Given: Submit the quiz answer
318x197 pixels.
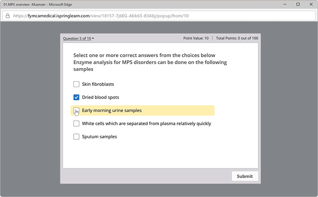Looking at the screenshot, I should (245, 176).
